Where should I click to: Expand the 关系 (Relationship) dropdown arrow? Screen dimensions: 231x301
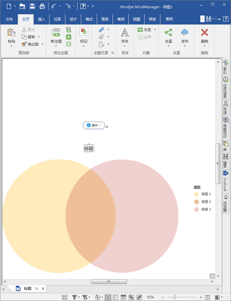click(x=155, y=30)
